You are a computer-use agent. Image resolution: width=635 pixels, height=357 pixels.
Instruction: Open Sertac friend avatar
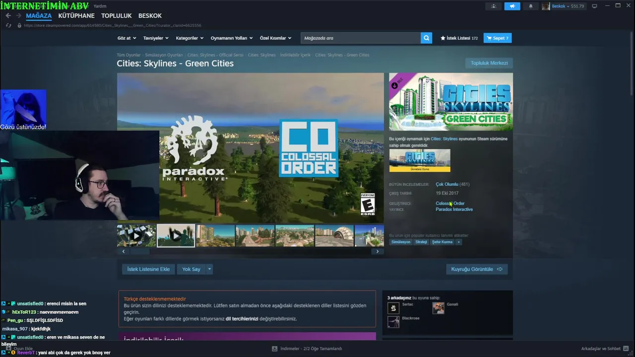[x=393, y=308]
